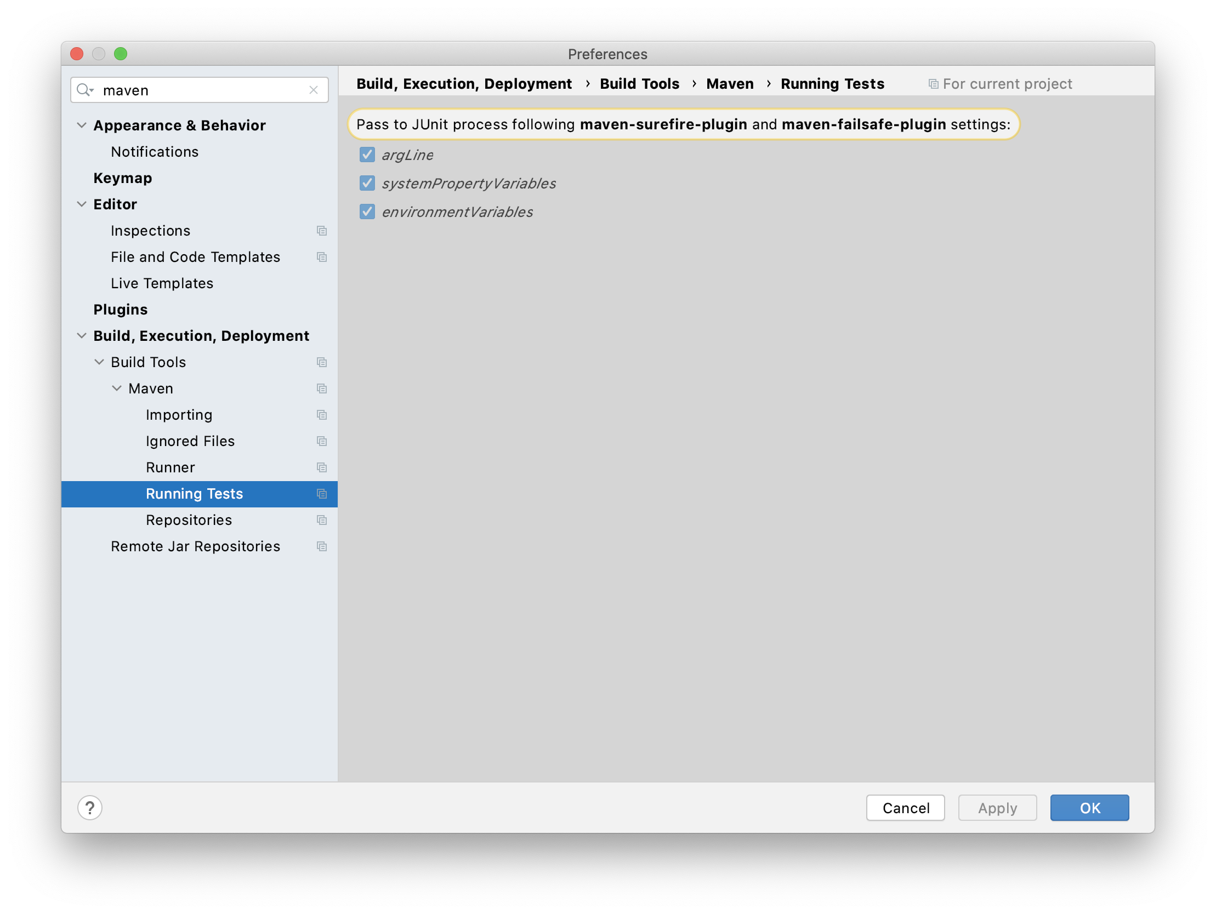The height and width of the screenshot is (914, 1216).
Task: Click project-level icon next to Importing
Action: pyautogui.click(x=322, y=415)
